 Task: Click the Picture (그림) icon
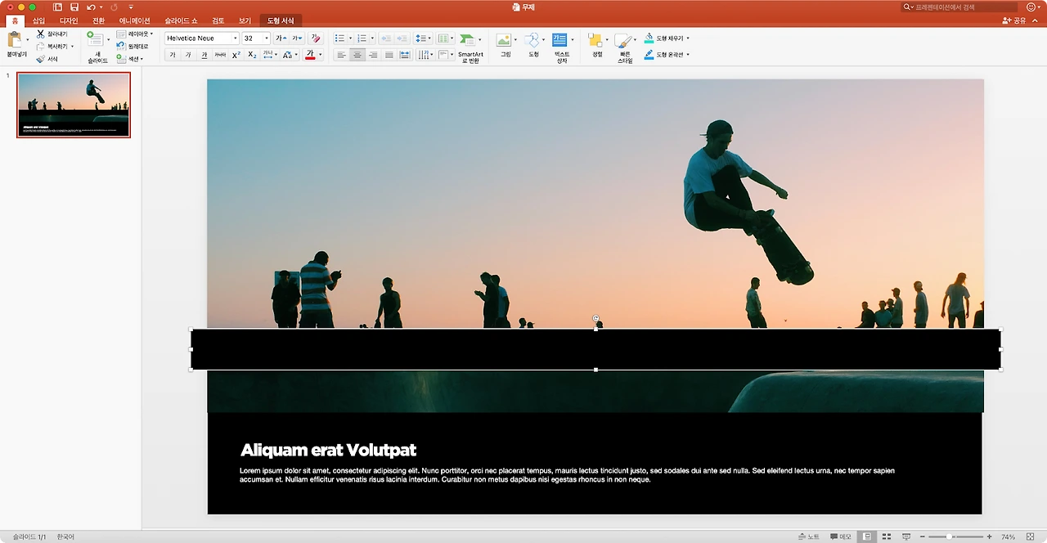505,40
